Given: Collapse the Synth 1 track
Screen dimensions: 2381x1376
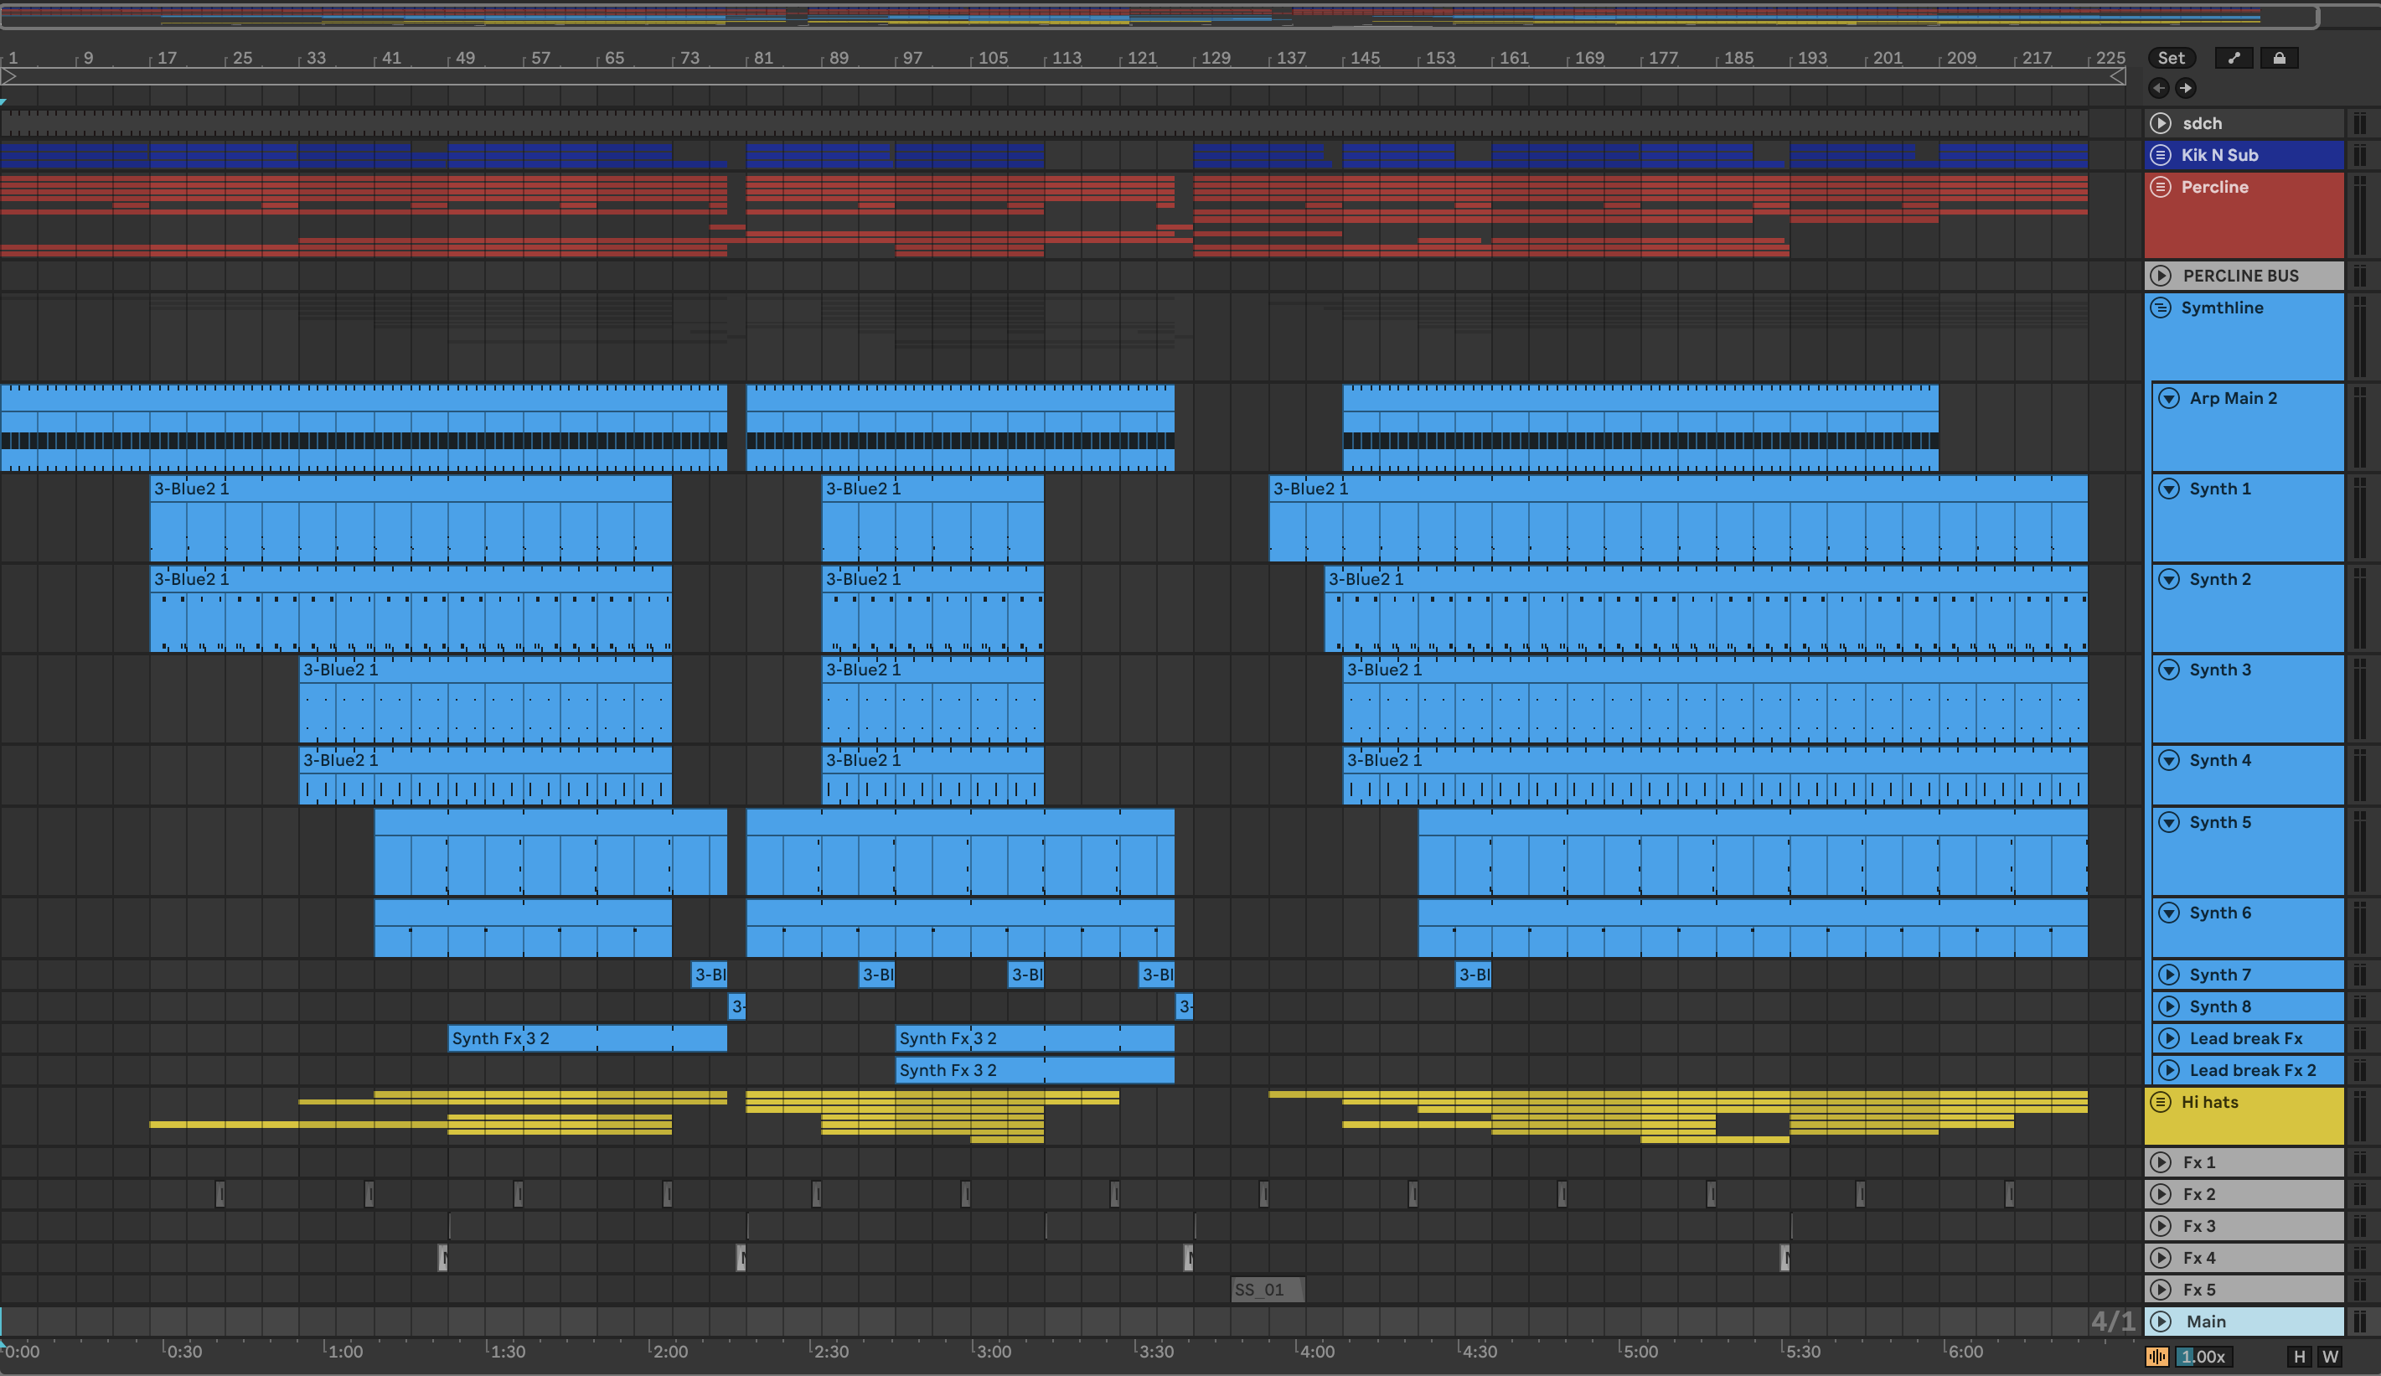Looking at the screenshot, I should 2169,489.
